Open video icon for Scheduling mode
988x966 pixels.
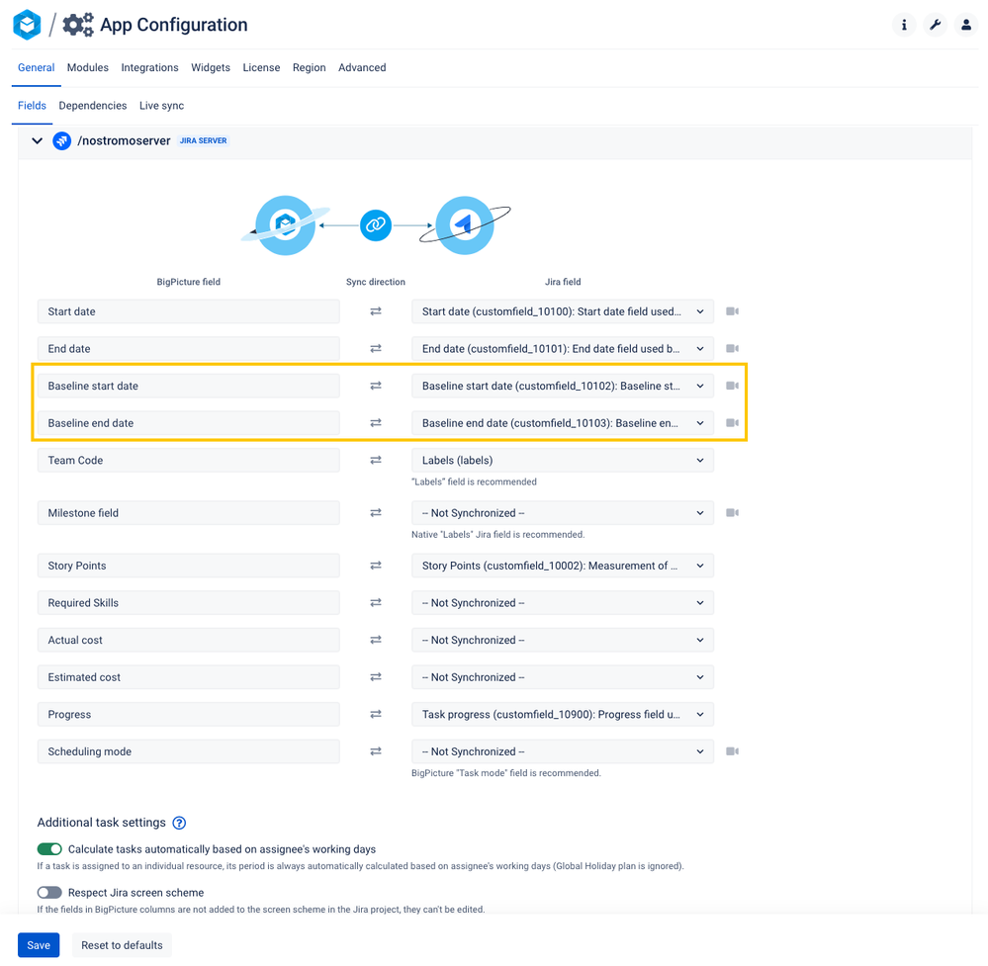(732, 751)
